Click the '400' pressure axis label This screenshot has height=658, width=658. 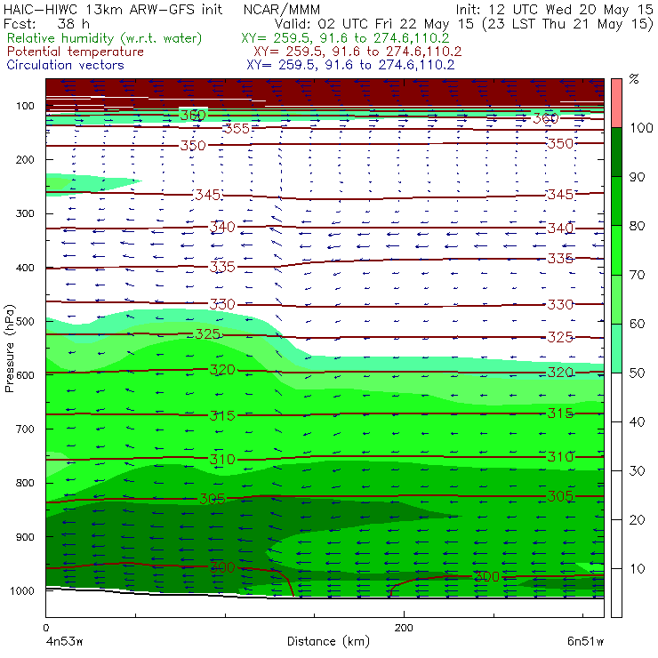click(x=25, y=268)
